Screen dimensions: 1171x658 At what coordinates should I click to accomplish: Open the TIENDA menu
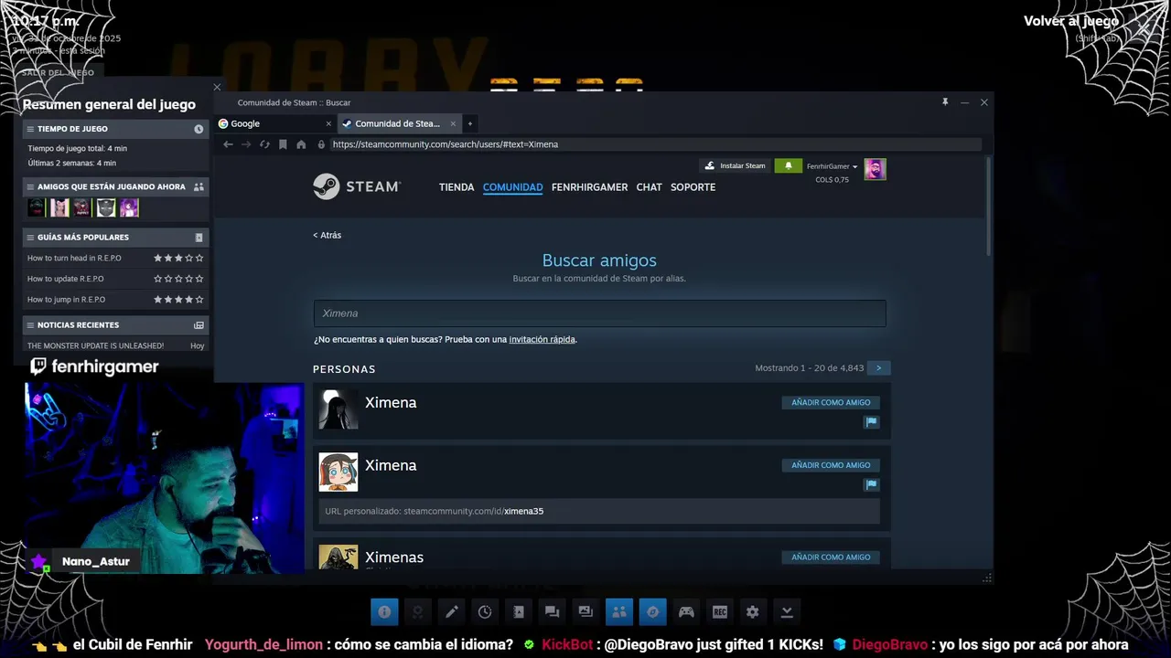point(457,187)
